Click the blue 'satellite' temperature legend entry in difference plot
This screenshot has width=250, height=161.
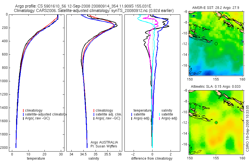pos(138,114)
